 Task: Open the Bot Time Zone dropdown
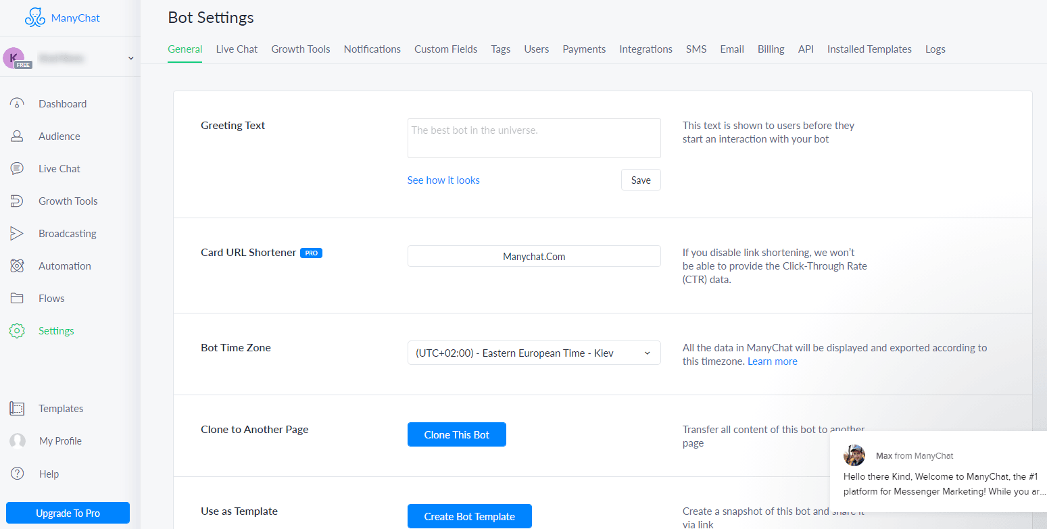click(x=534, y=353)
